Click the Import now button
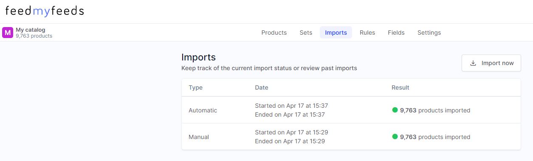 [x=491, y=63]
